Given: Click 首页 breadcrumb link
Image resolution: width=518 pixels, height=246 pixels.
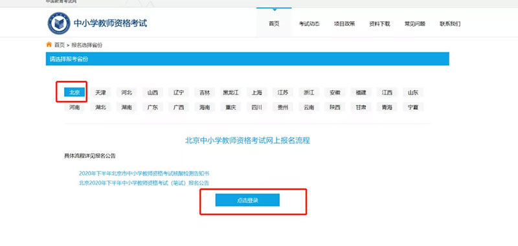Looking at the screenshot, I should 60,45.
